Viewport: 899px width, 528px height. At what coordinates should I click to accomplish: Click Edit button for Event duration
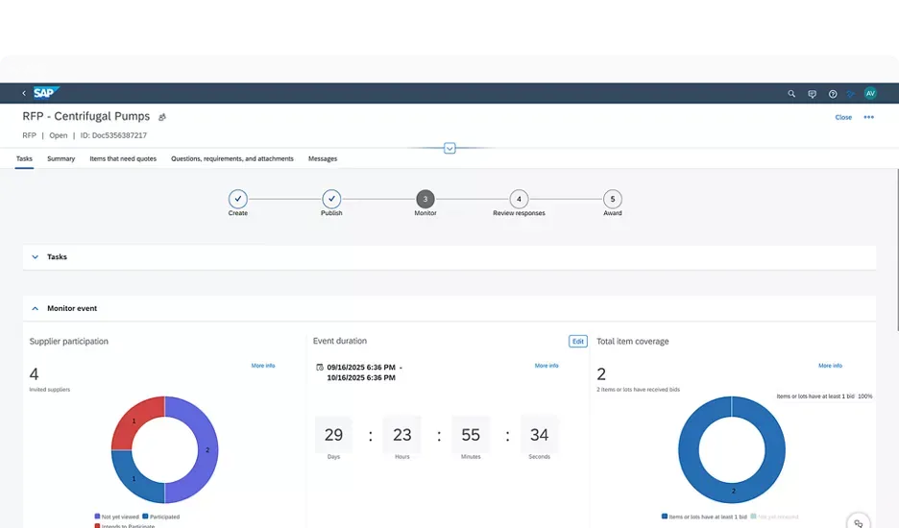578,341
